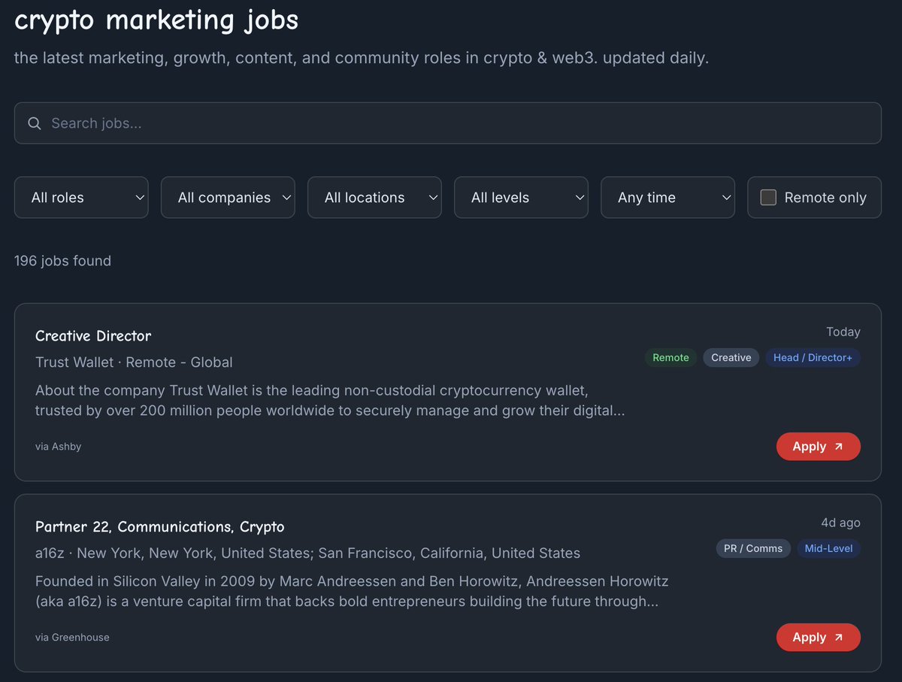This screenshot has width=902, height=682.
Task: Click the 'via Ashby' source text
Action: click(58, 447)
